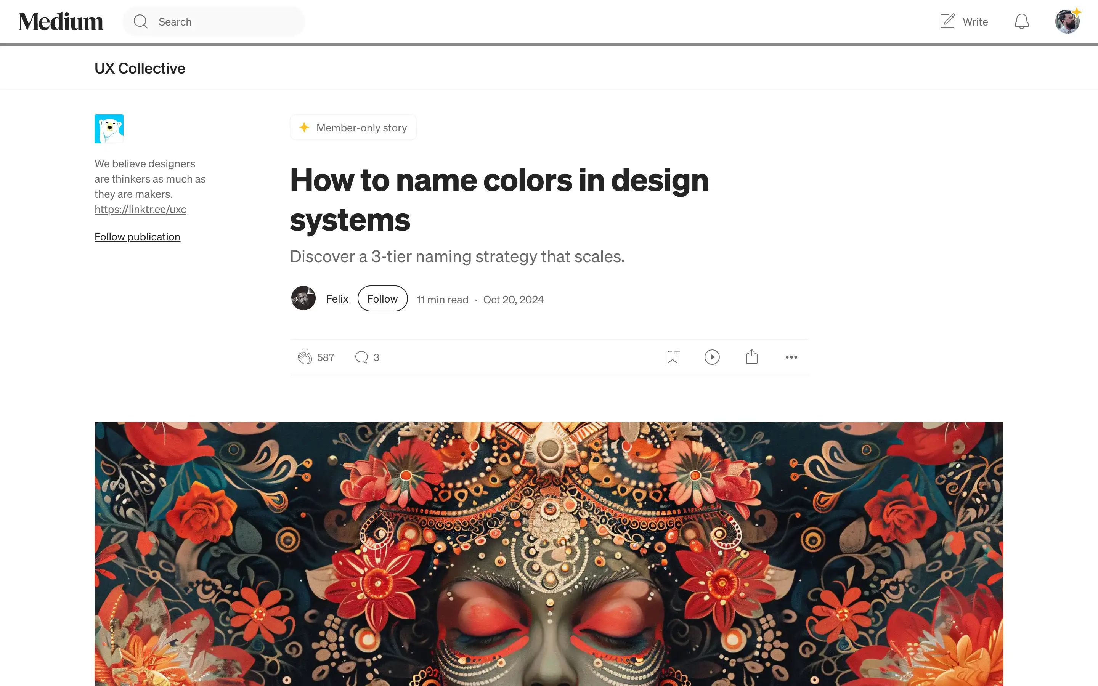Share the story
This screenshot has height=686, width=1098.
click(x=751, y=357)
